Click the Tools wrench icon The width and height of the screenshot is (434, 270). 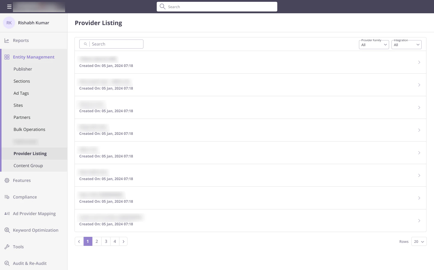pos(7,247)
